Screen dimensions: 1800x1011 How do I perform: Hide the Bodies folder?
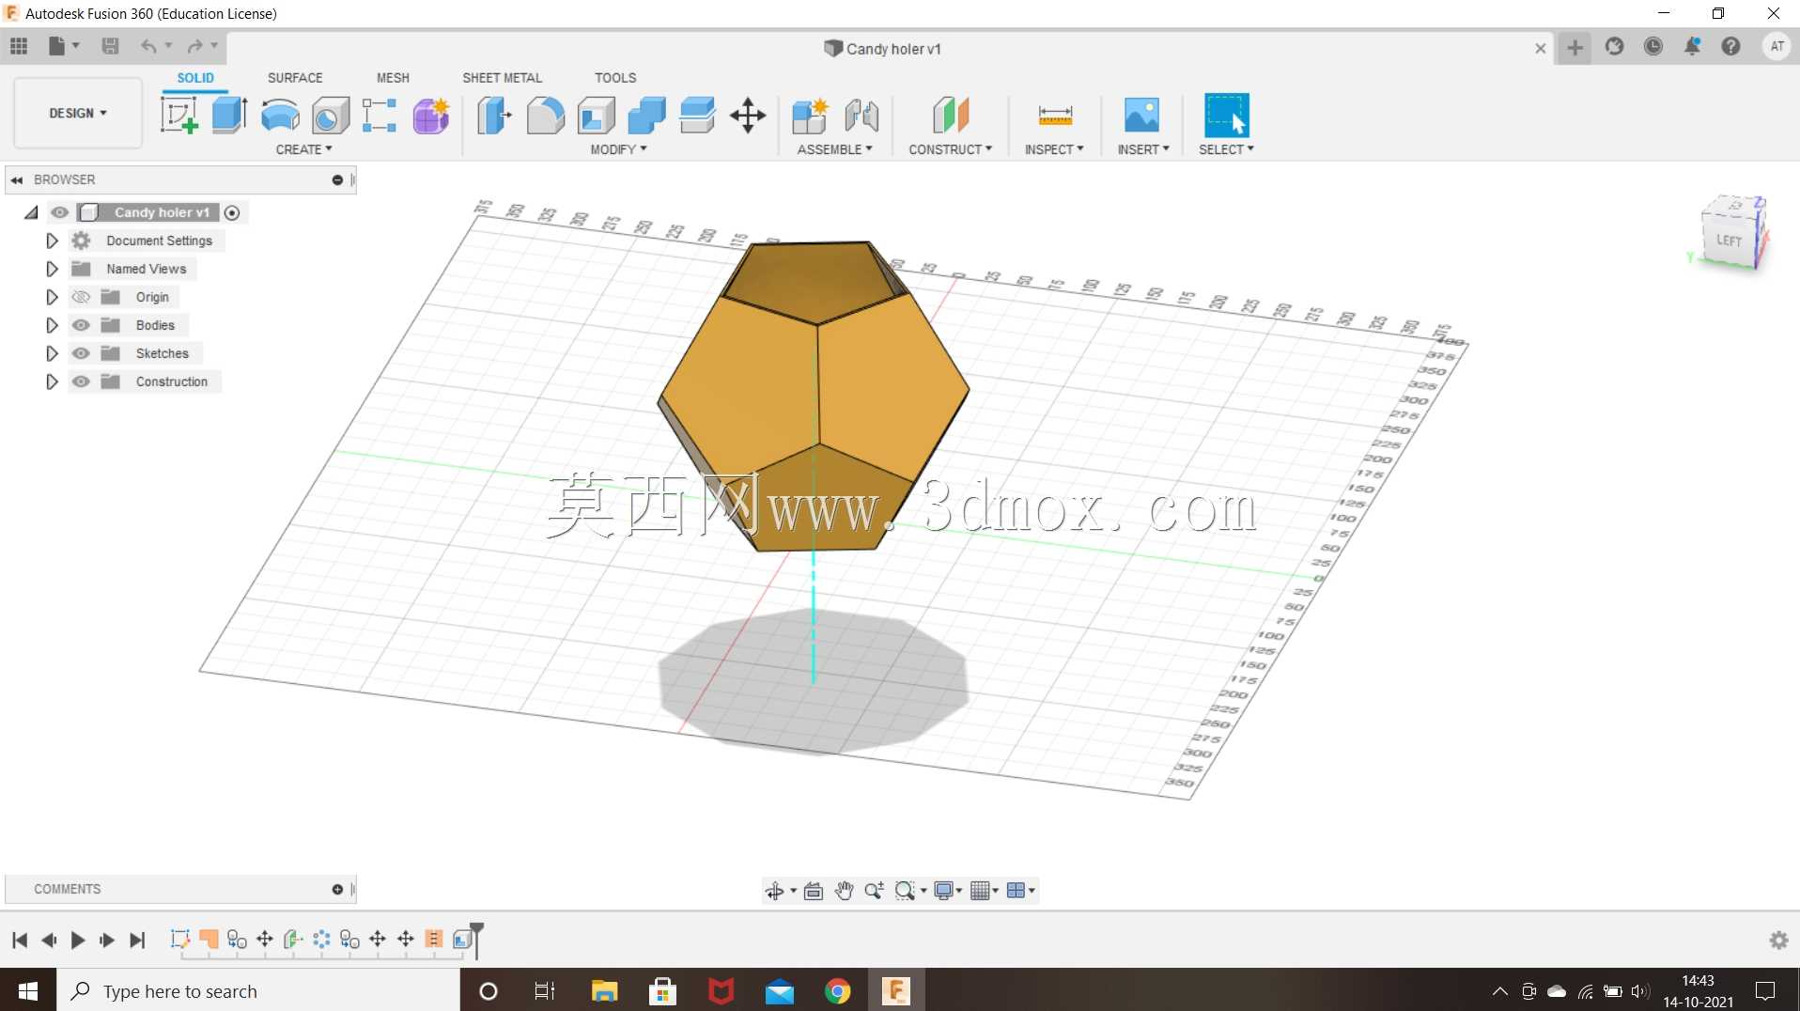coord(82,325)
